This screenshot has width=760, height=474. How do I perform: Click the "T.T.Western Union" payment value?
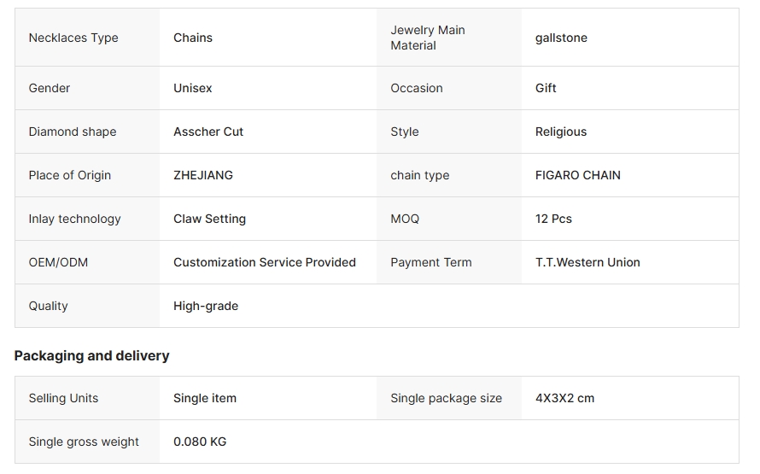(x=588, y=262)
